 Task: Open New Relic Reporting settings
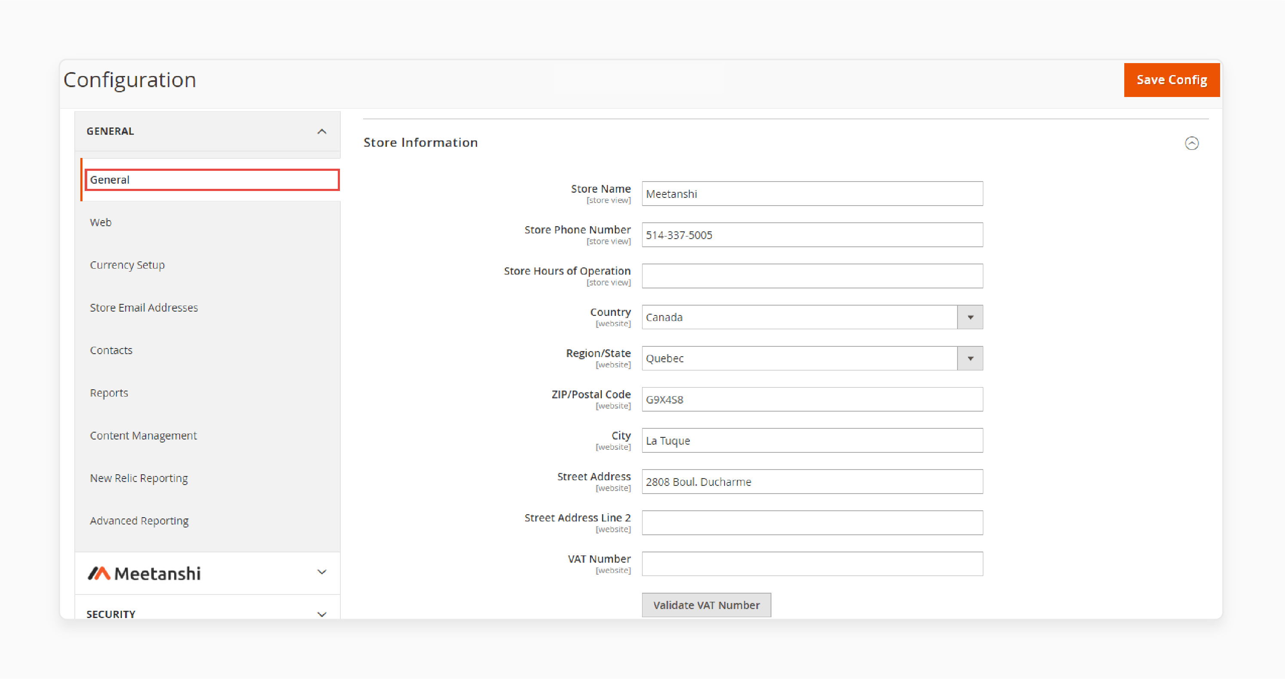(x=139, y=478)
